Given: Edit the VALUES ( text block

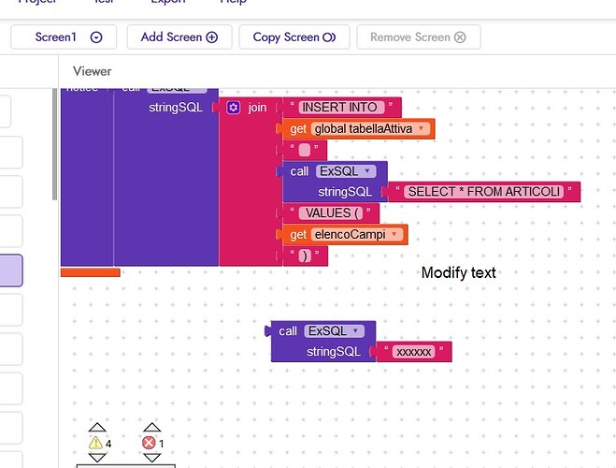Looking at the screenshot, I should (x=330, y=213).
